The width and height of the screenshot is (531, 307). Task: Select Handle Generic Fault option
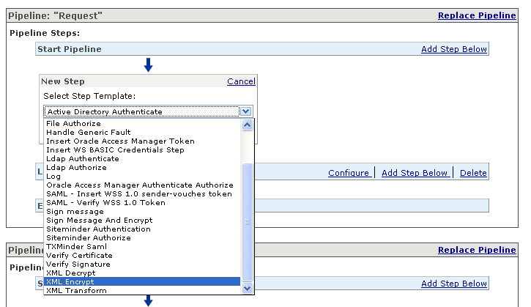point(142,132)
